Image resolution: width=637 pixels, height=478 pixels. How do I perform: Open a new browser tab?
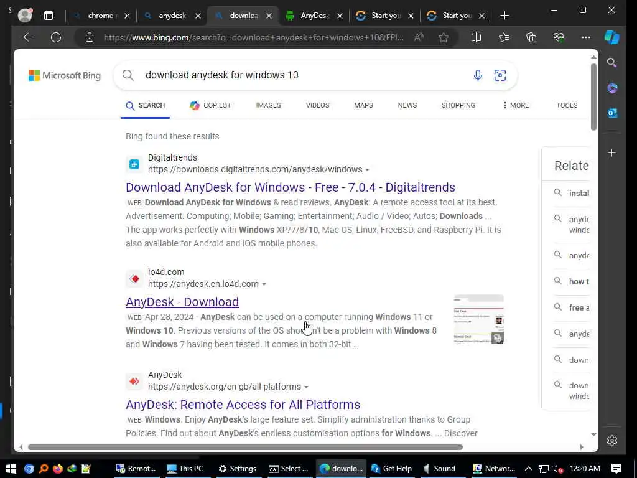504,16
